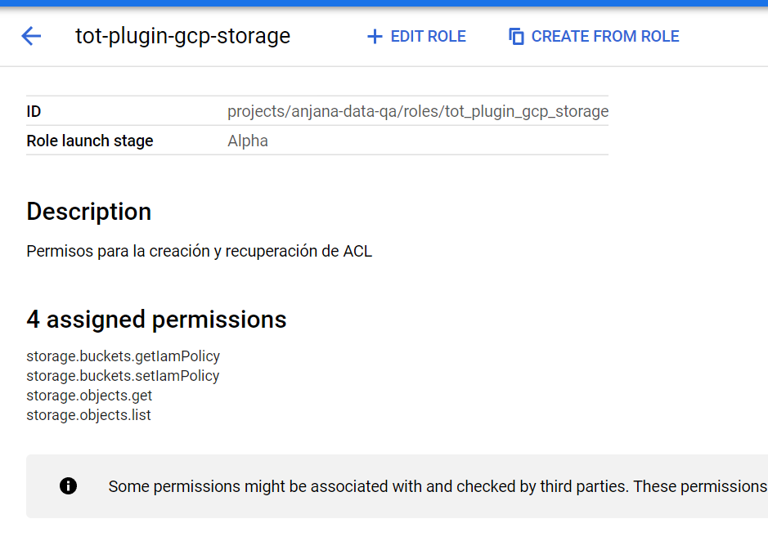This screenshot has width=768, height=559.
Task: Select the storage.objects.get permission
Action: pos(89,396)
